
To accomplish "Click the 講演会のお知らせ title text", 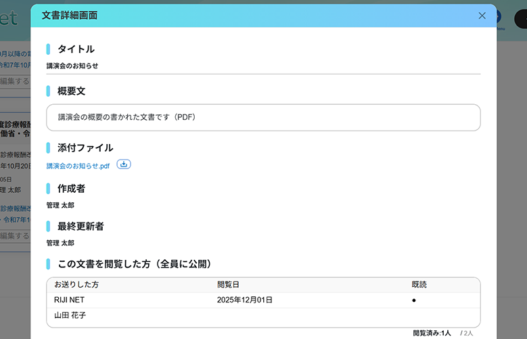I will pos(72,66).
